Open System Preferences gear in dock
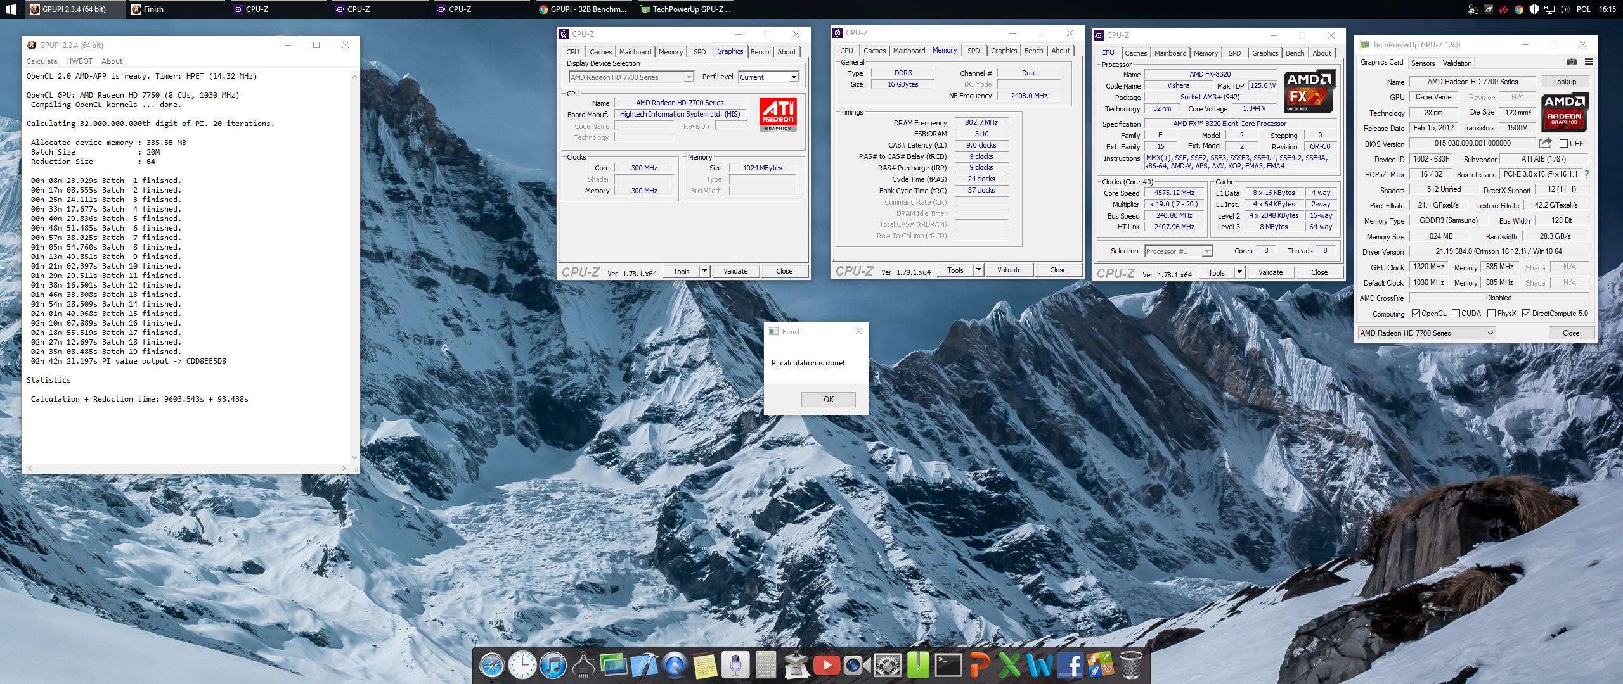 (887, 666)
